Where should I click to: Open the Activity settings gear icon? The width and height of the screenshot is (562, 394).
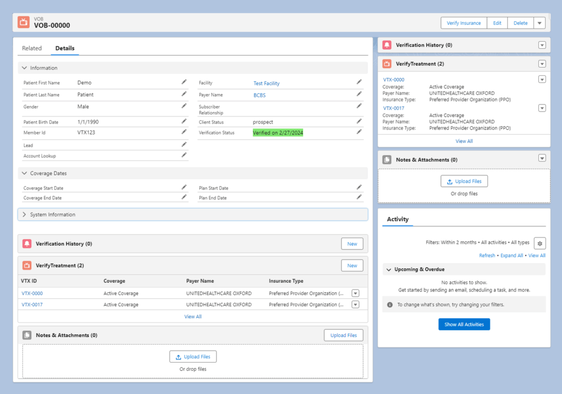pos(539,243)
